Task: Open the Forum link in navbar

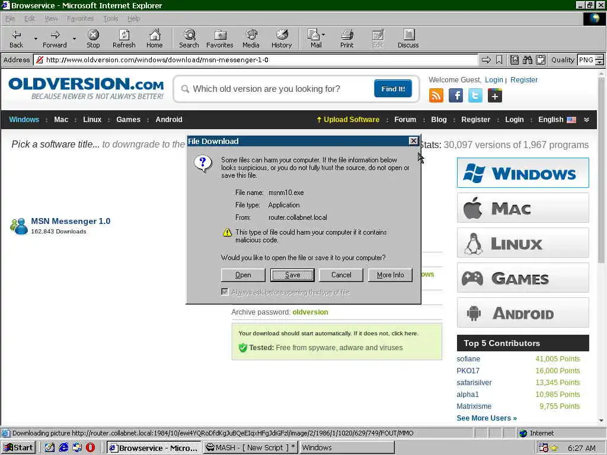Action: point(405,120)
